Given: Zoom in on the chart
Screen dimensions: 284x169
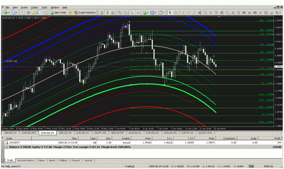Looking at the screenshot, I should coord(120,12).
